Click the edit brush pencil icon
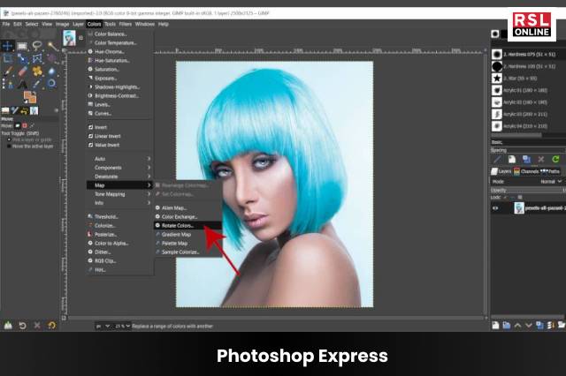566x376 pixels. 497,159
